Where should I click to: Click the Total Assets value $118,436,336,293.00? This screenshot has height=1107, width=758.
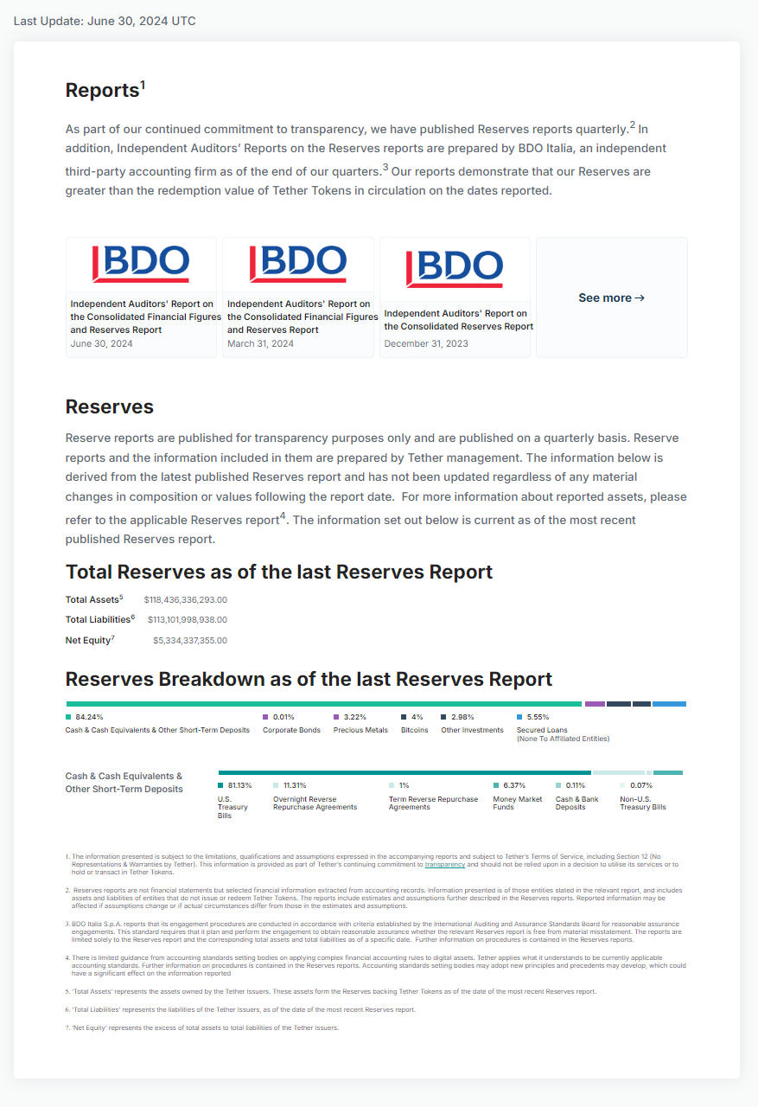click(185, 599)
